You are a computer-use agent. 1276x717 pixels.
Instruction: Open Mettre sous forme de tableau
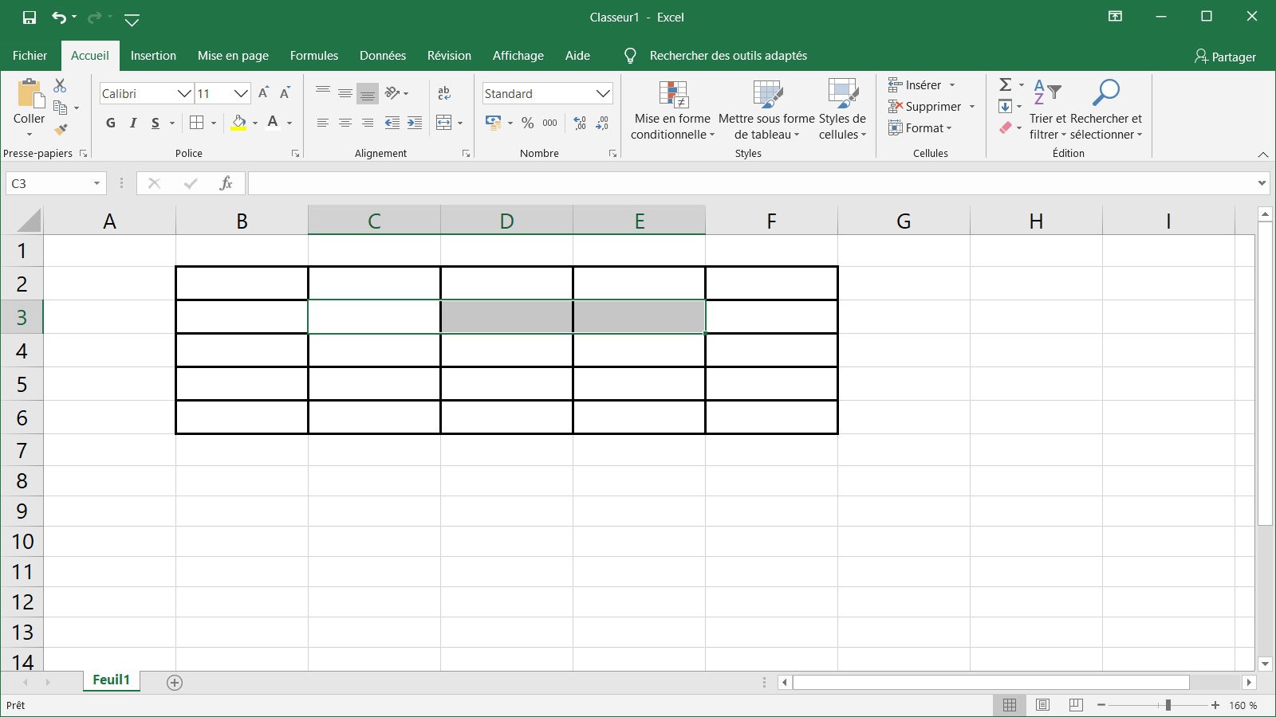[766, 110]
